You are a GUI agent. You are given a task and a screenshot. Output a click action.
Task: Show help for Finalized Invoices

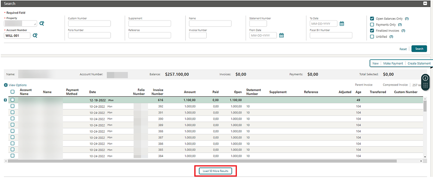click(x=403, y=30)
